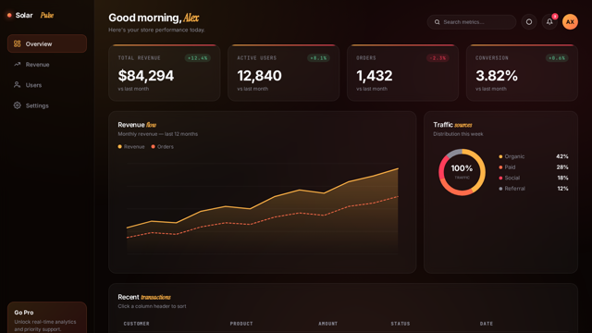The width and height of the screenshot is (592, 333).
Task: Open the Active Users card
Action: click(x=284, y=73)
